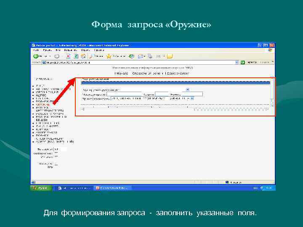Open the АДРЕС (РАСШИРЕННЫЙ) sidebar link

55,142
